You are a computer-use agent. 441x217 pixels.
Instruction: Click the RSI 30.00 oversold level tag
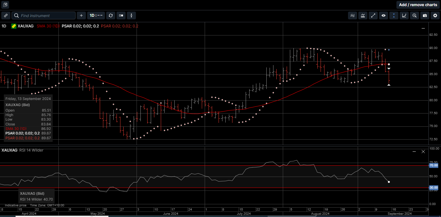433,187
